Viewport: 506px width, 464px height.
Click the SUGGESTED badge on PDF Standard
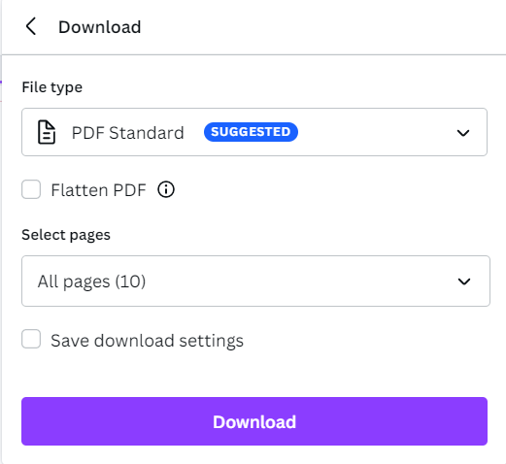tap(251, 132)
